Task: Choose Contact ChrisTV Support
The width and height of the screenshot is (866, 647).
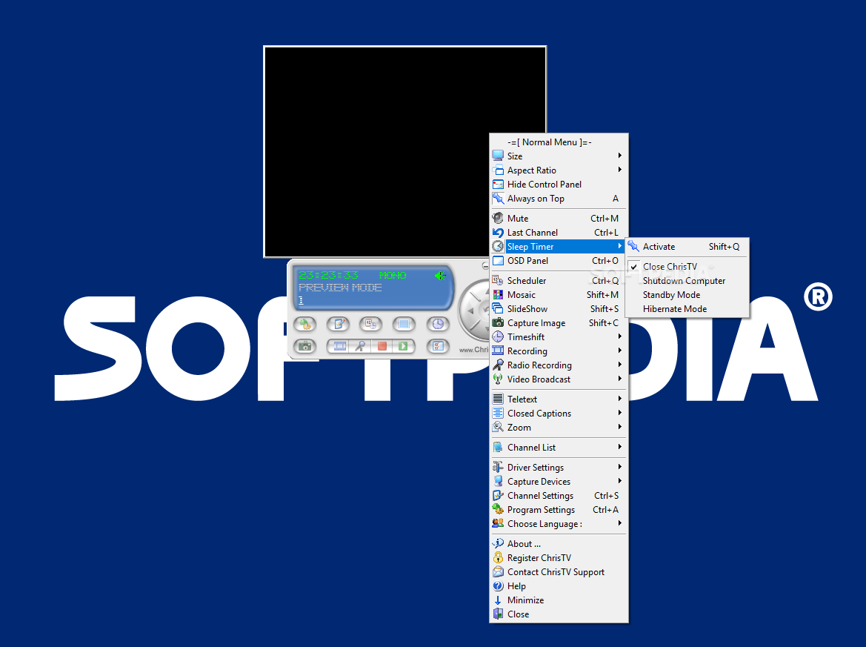Action: (x=559, y=572)
